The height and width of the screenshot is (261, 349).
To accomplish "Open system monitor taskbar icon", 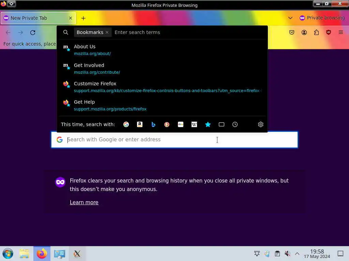I will 59,254.
